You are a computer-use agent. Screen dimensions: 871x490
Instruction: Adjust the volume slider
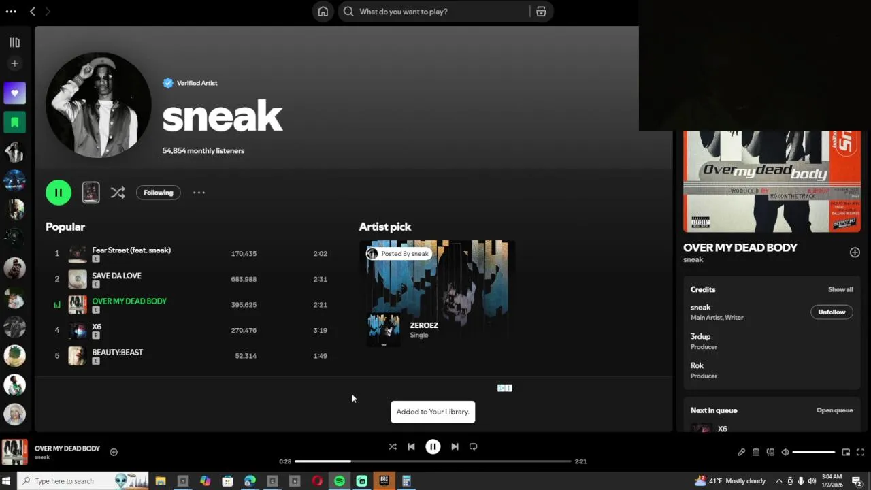point(814,452)
